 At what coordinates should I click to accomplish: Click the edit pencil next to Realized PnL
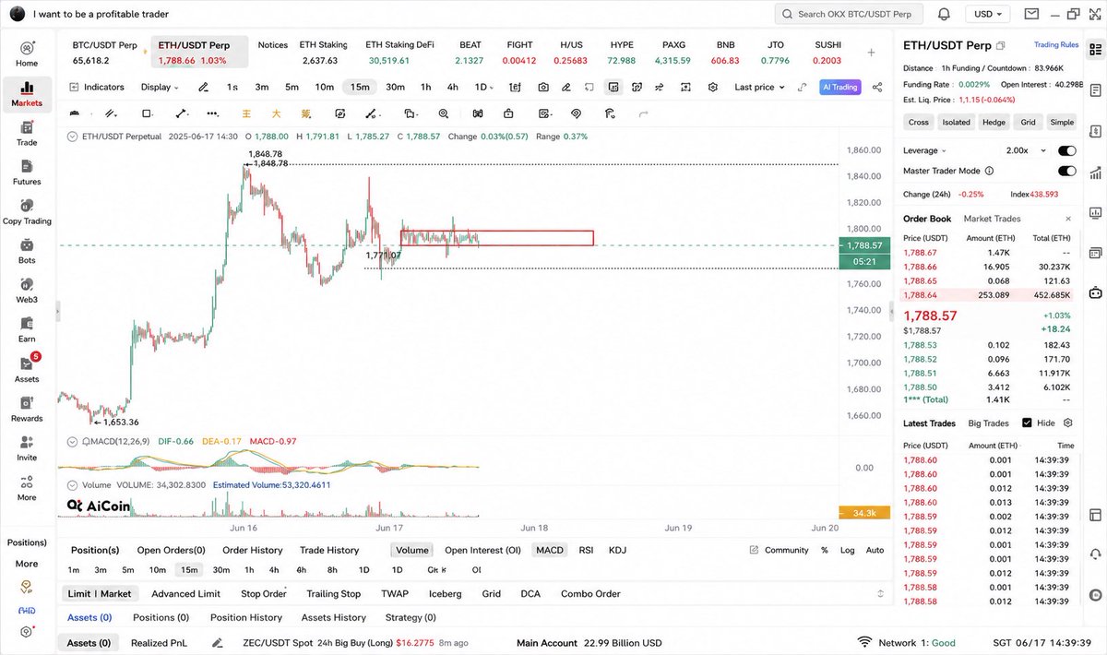218,643
